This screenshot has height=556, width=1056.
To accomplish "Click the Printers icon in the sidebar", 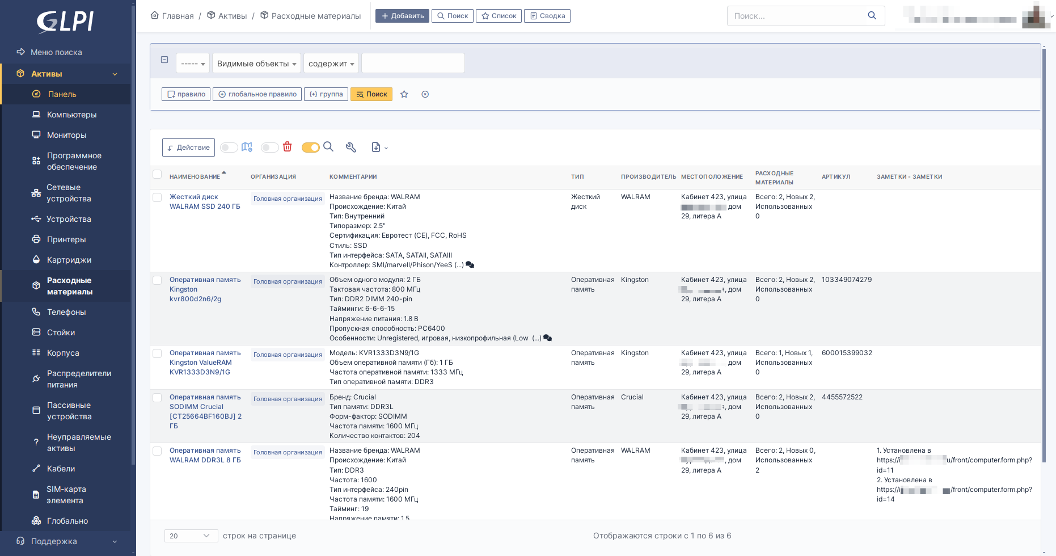I will 36,239.
